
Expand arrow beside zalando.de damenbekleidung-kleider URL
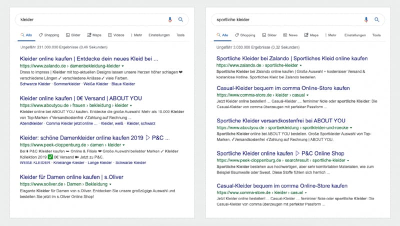pyautogui.click(x=123, y=66)
